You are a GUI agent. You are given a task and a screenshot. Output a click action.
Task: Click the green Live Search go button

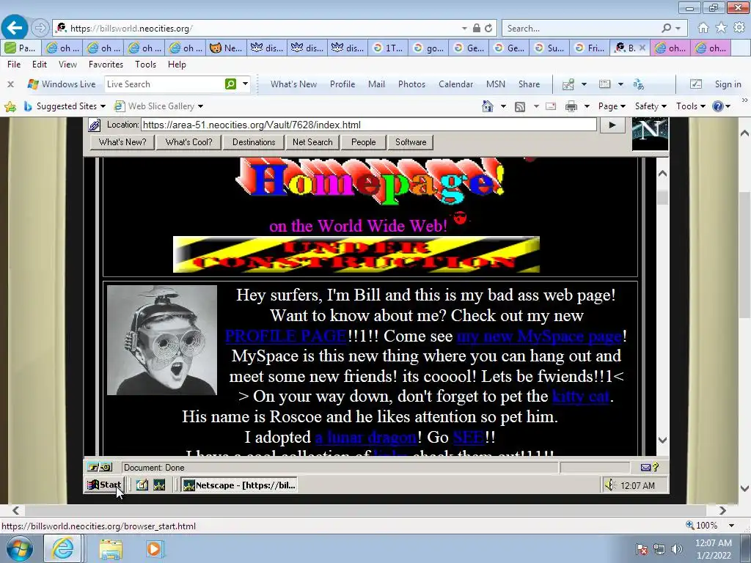[230, 84]
